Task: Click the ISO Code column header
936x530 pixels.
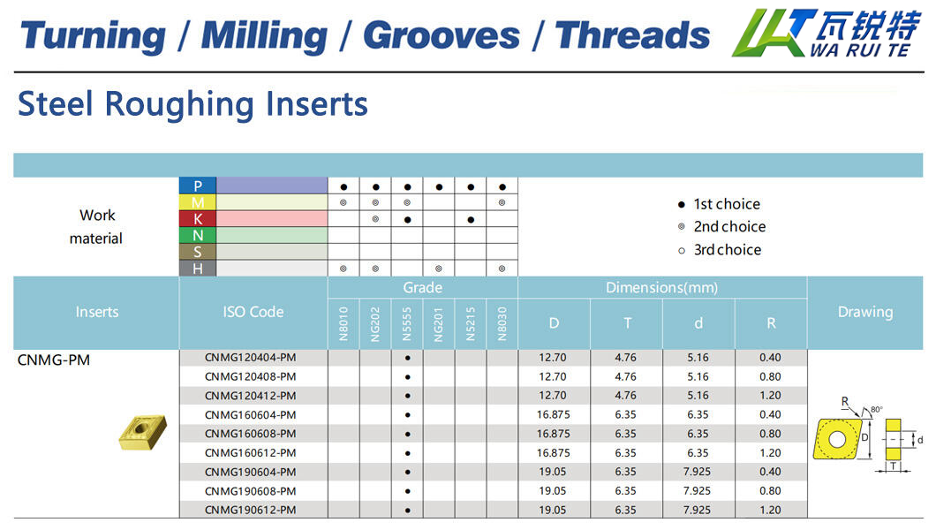Action: (x=253, y=312)
